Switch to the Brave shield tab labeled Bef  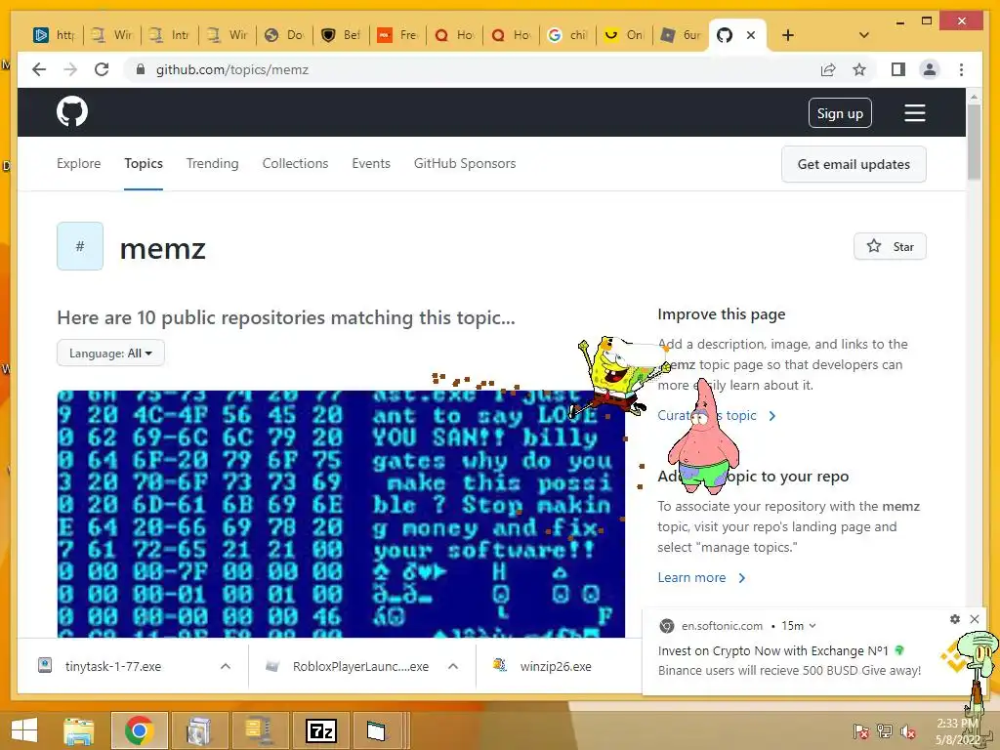341,35
